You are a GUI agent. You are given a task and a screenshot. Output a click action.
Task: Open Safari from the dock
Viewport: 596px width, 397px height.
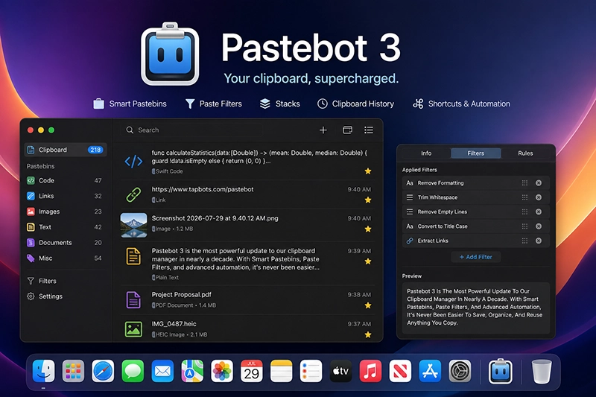(x=103, y=371)
